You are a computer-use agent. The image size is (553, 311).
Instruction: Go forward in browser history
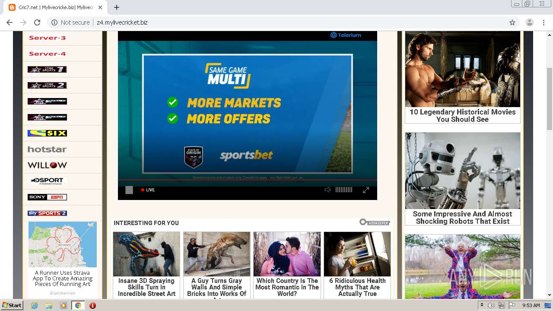tap(23, 22)
